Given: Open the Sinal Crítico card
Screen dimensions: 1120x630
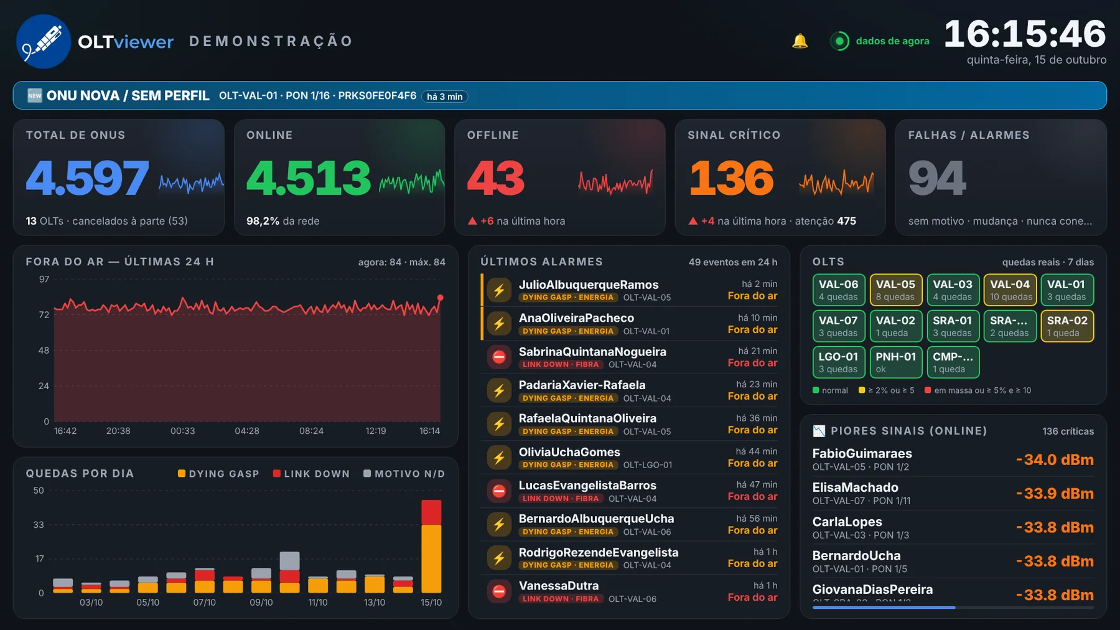Looking at the screenshot, I should click(x=780, y=177).
